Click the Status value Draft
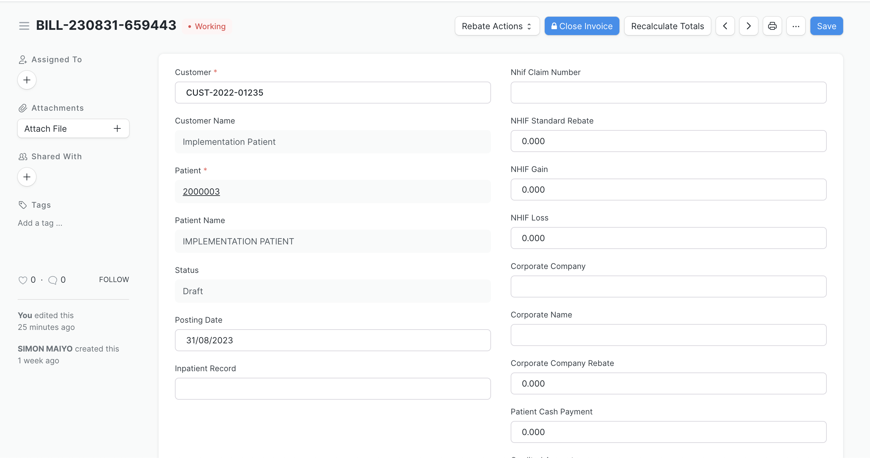The image size is (870, 458). point(332,291)
